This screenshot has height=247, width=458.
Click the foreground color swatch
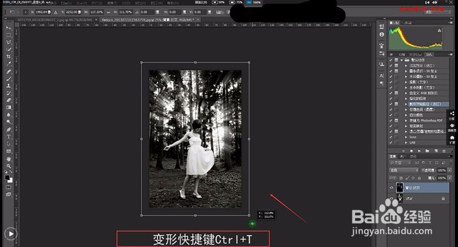7,177
